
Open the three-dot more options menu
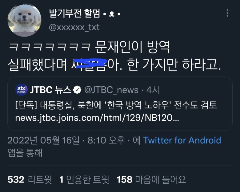coord(227,13)
